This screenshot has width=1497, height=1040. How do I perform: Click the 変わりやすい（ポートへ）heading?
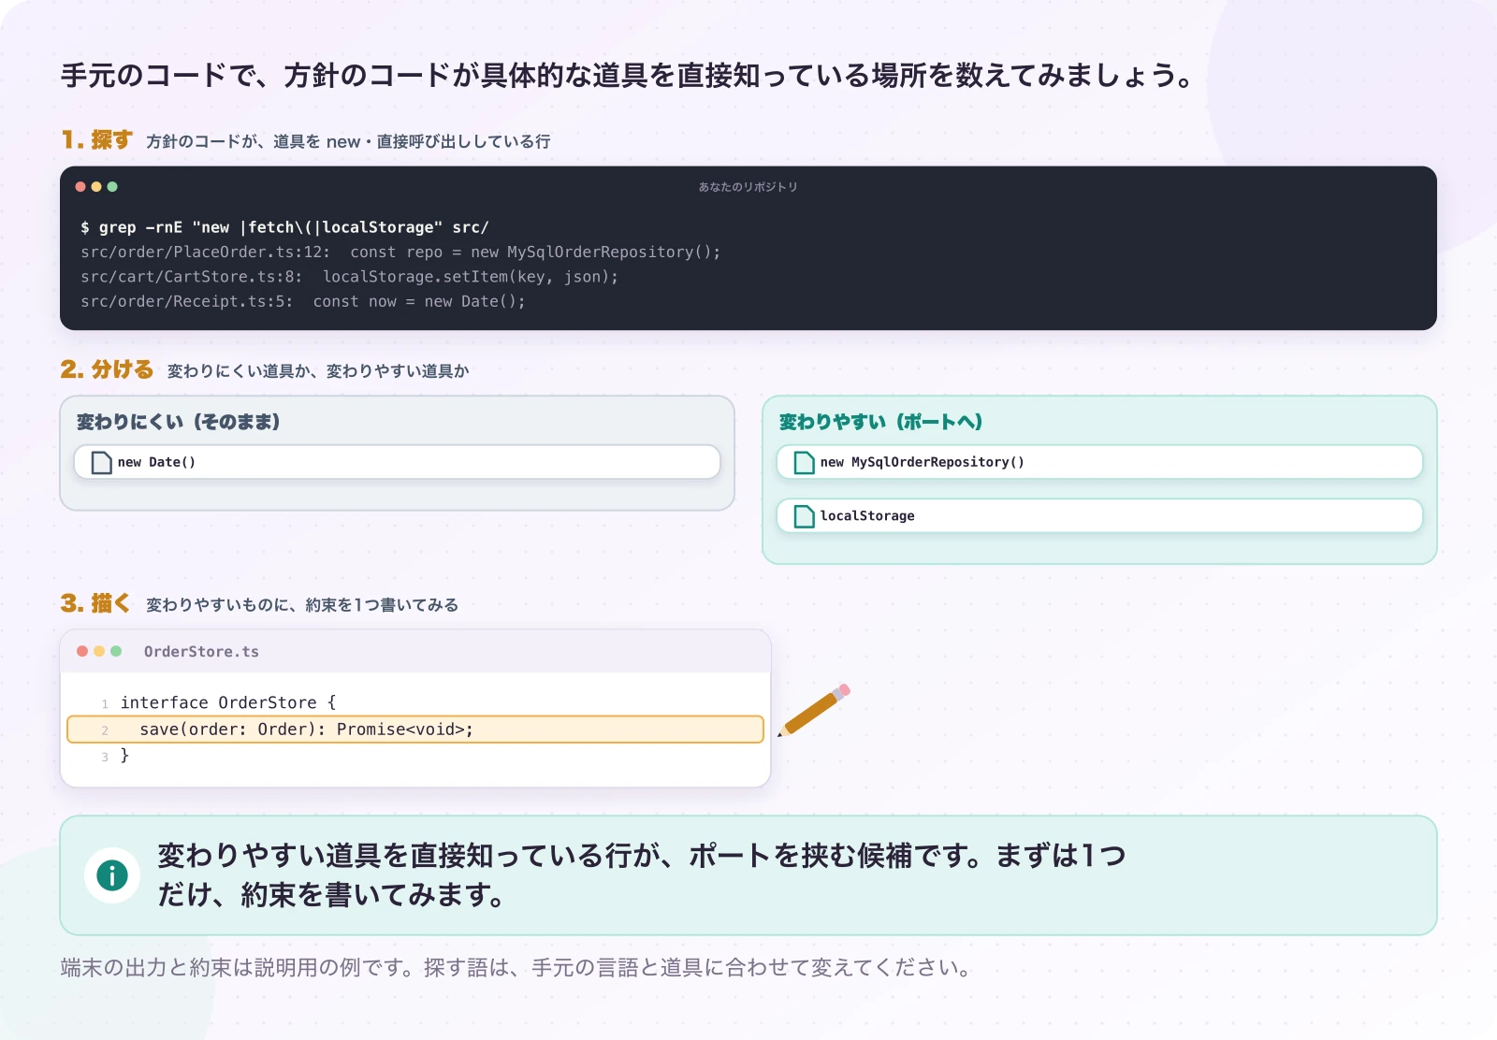880,422
